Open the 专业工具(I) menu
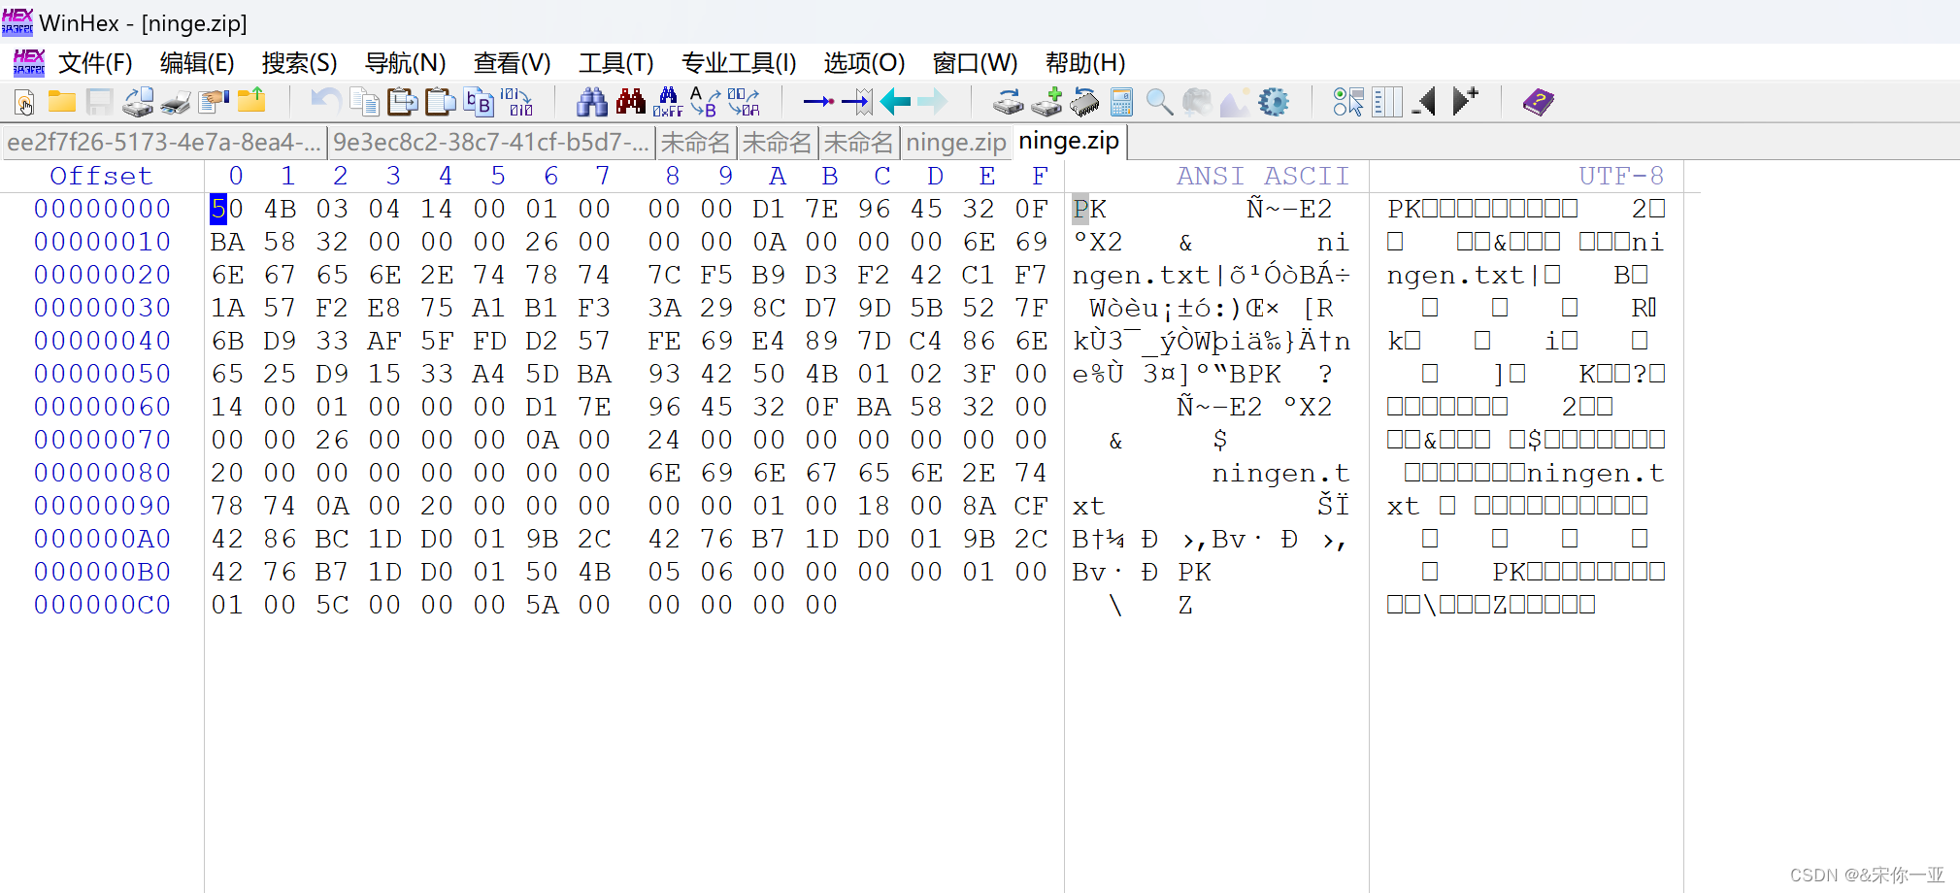 (x=739, y=63)
